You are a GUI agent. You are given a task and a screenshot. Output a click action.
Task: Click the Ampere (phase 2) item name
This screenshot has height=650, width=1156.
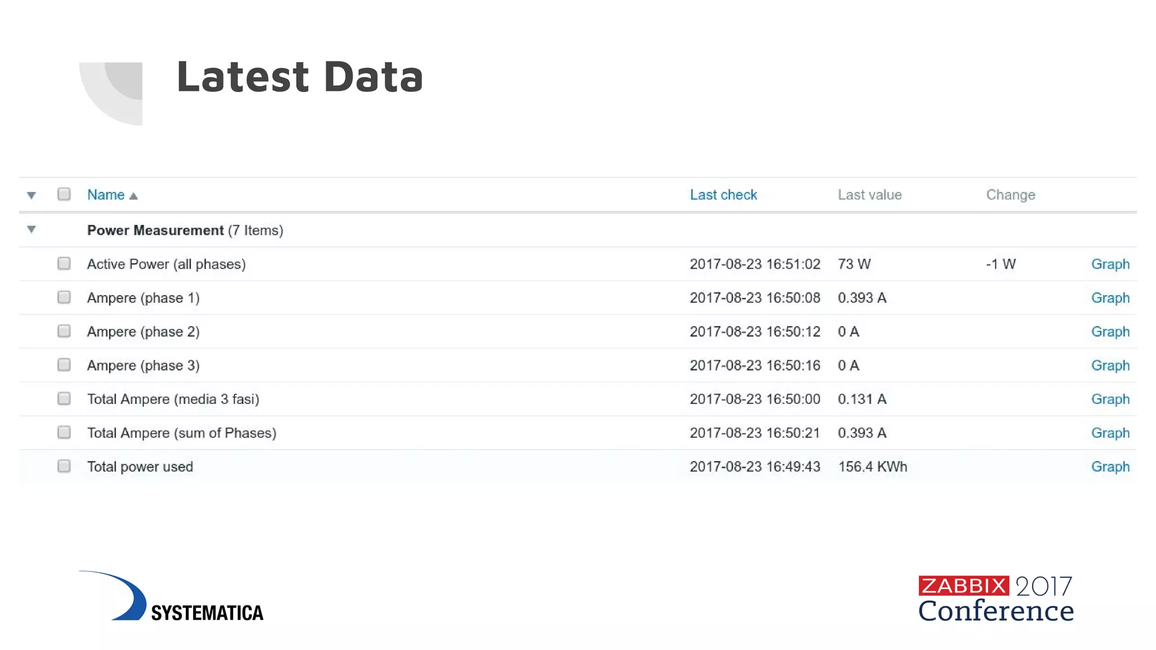(x=143, y=332)
